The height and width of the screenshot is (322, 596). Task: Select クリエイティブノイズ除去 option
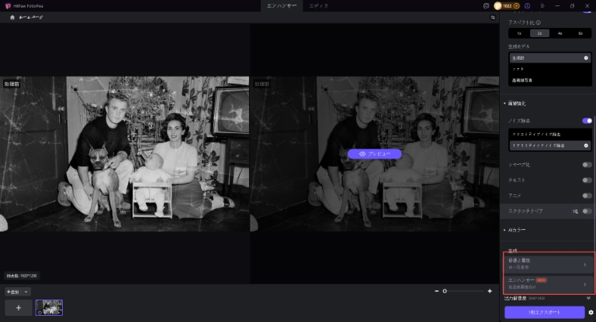[x=550, y=134]
